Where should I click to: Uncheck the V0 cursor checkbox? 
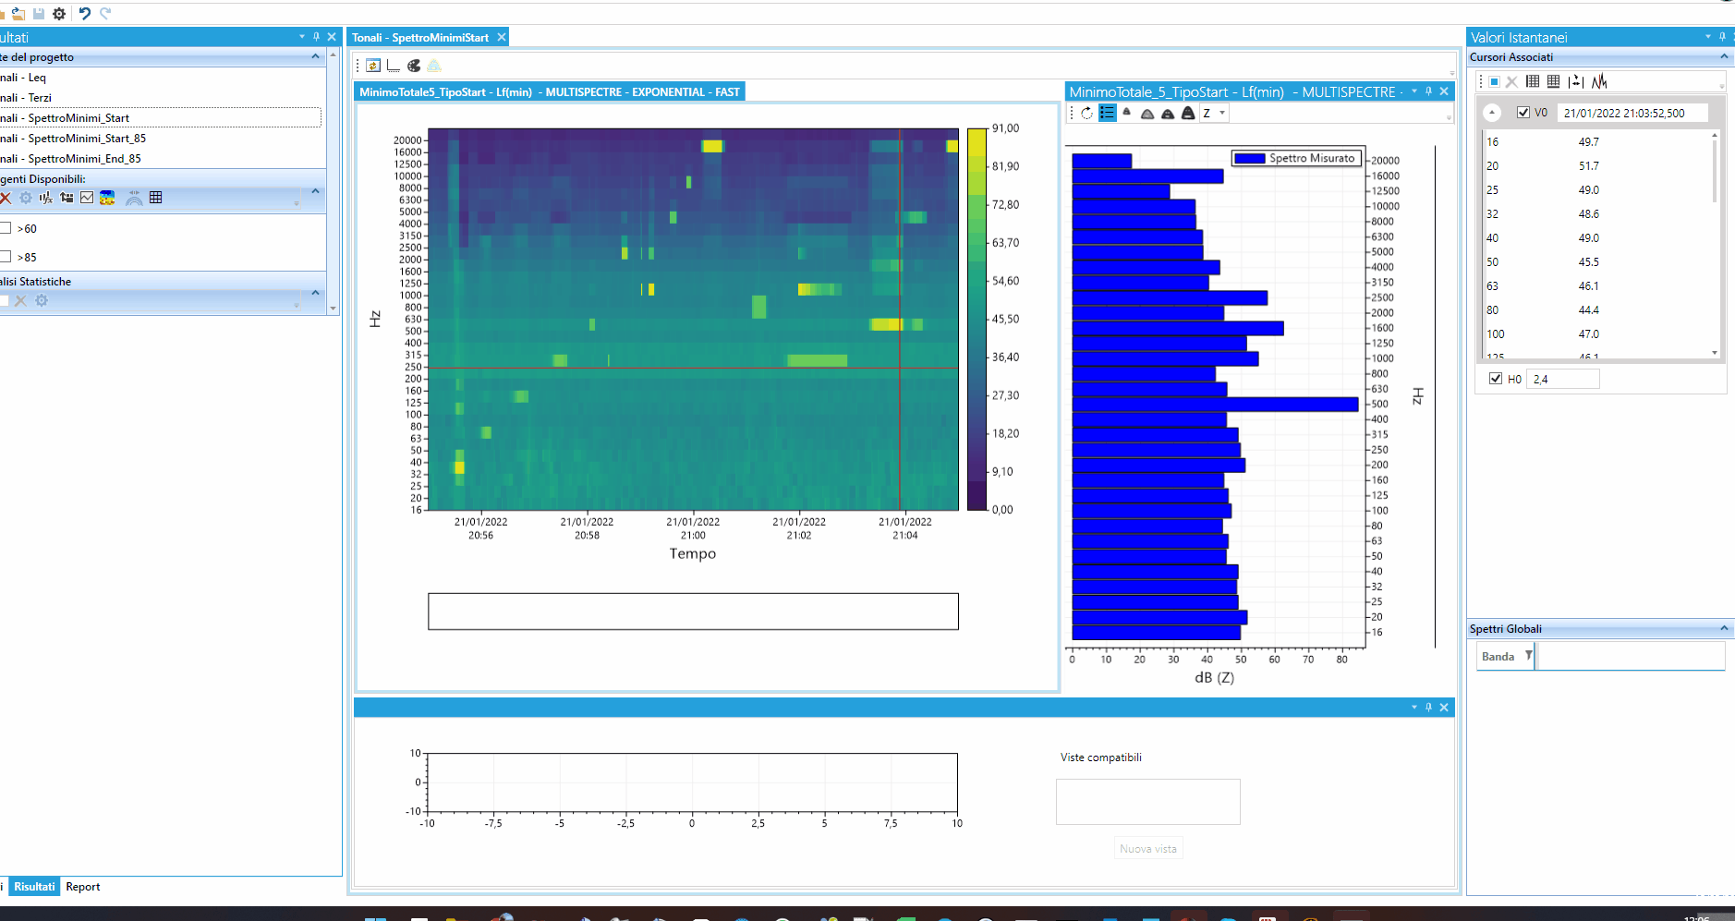tap(1525, 113)
